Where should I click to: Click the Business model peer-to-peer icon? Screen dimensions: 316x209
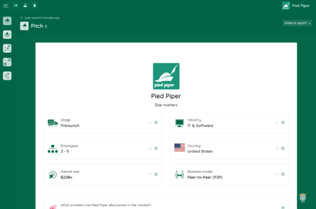[180, 175]
